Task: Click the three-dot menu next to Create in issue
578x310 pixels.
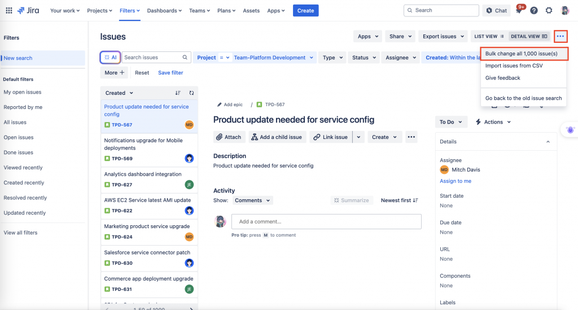Action: (411, 137)
